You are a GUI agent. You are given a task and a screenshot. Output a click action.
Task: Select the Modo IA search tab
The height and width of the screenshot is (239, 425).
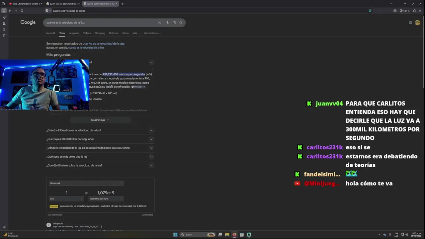click(x=51, y=33)
